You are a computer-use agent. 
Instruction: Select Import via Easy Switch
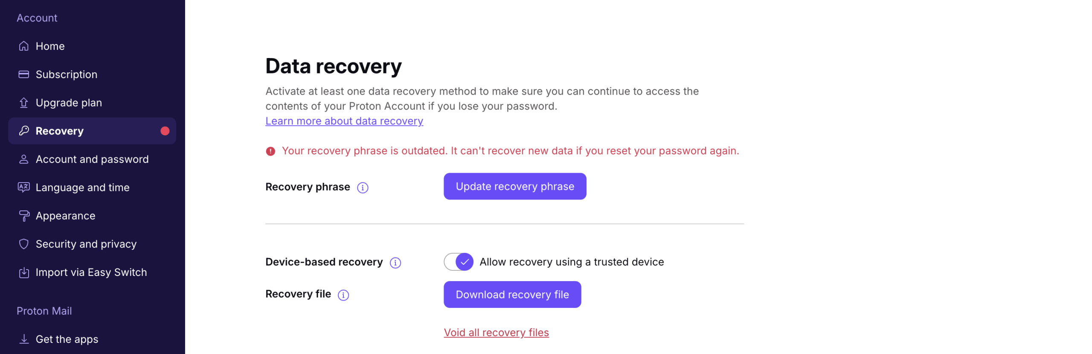(x=91, y=272)
